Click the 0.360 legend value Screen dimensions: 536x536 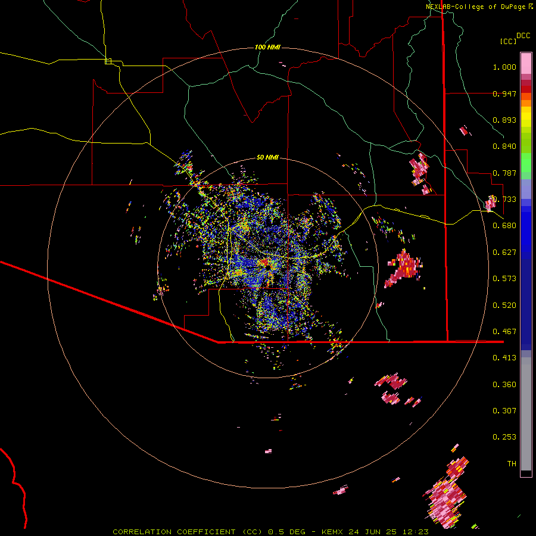tap(504, 385)
